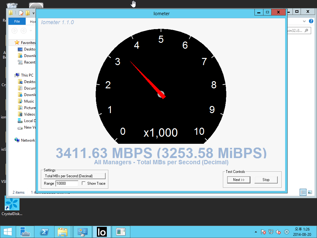
Task: Go back using Explorer's Back arrow
Action: click(x=14, y=31)
